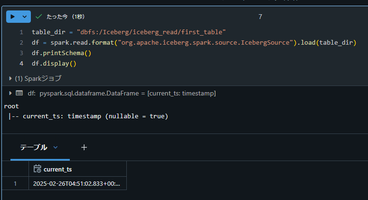Click the timestamp type icon in current_ts header
The image size is (368, 200).
point(37,169)
